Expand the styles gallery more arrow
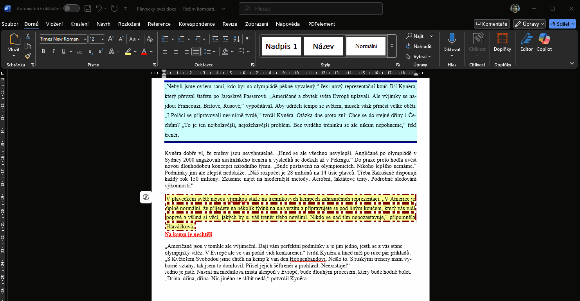Viewport: 580px width, 301px height. [x=392, y=46]
